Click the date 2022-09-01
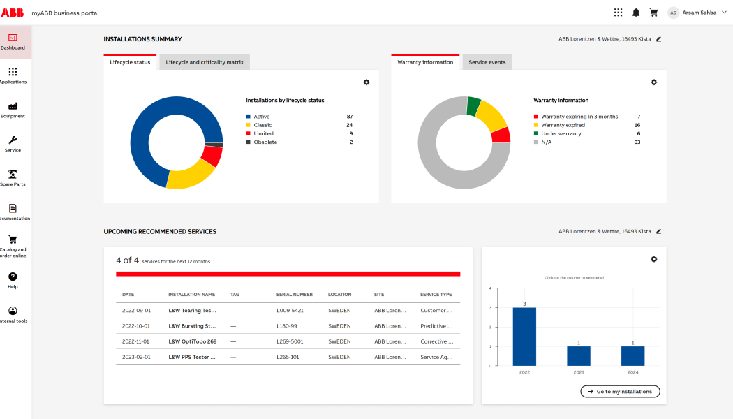The width and height of the screenshot is (733, 419). pyautogui.click(x=137, y=311)
